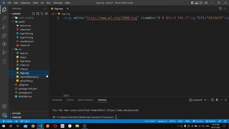The width and height of the screenshot is (229, 129).
Task: Open the Explorer view in activity bar
Action: (x=4, y=10)
